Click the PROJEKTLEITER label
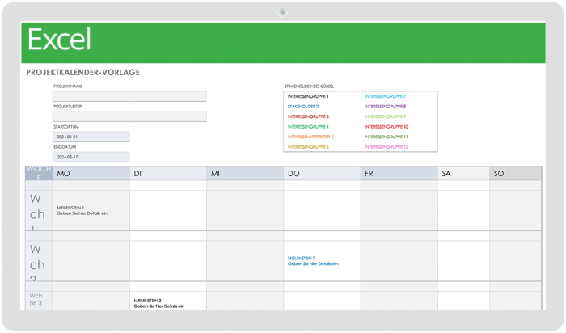Viewport: 566px width, 333px height. tap(67, 107)
